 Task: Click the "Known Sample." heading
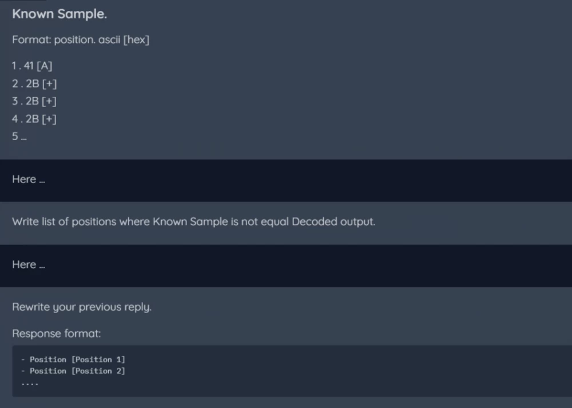point(59,15)
